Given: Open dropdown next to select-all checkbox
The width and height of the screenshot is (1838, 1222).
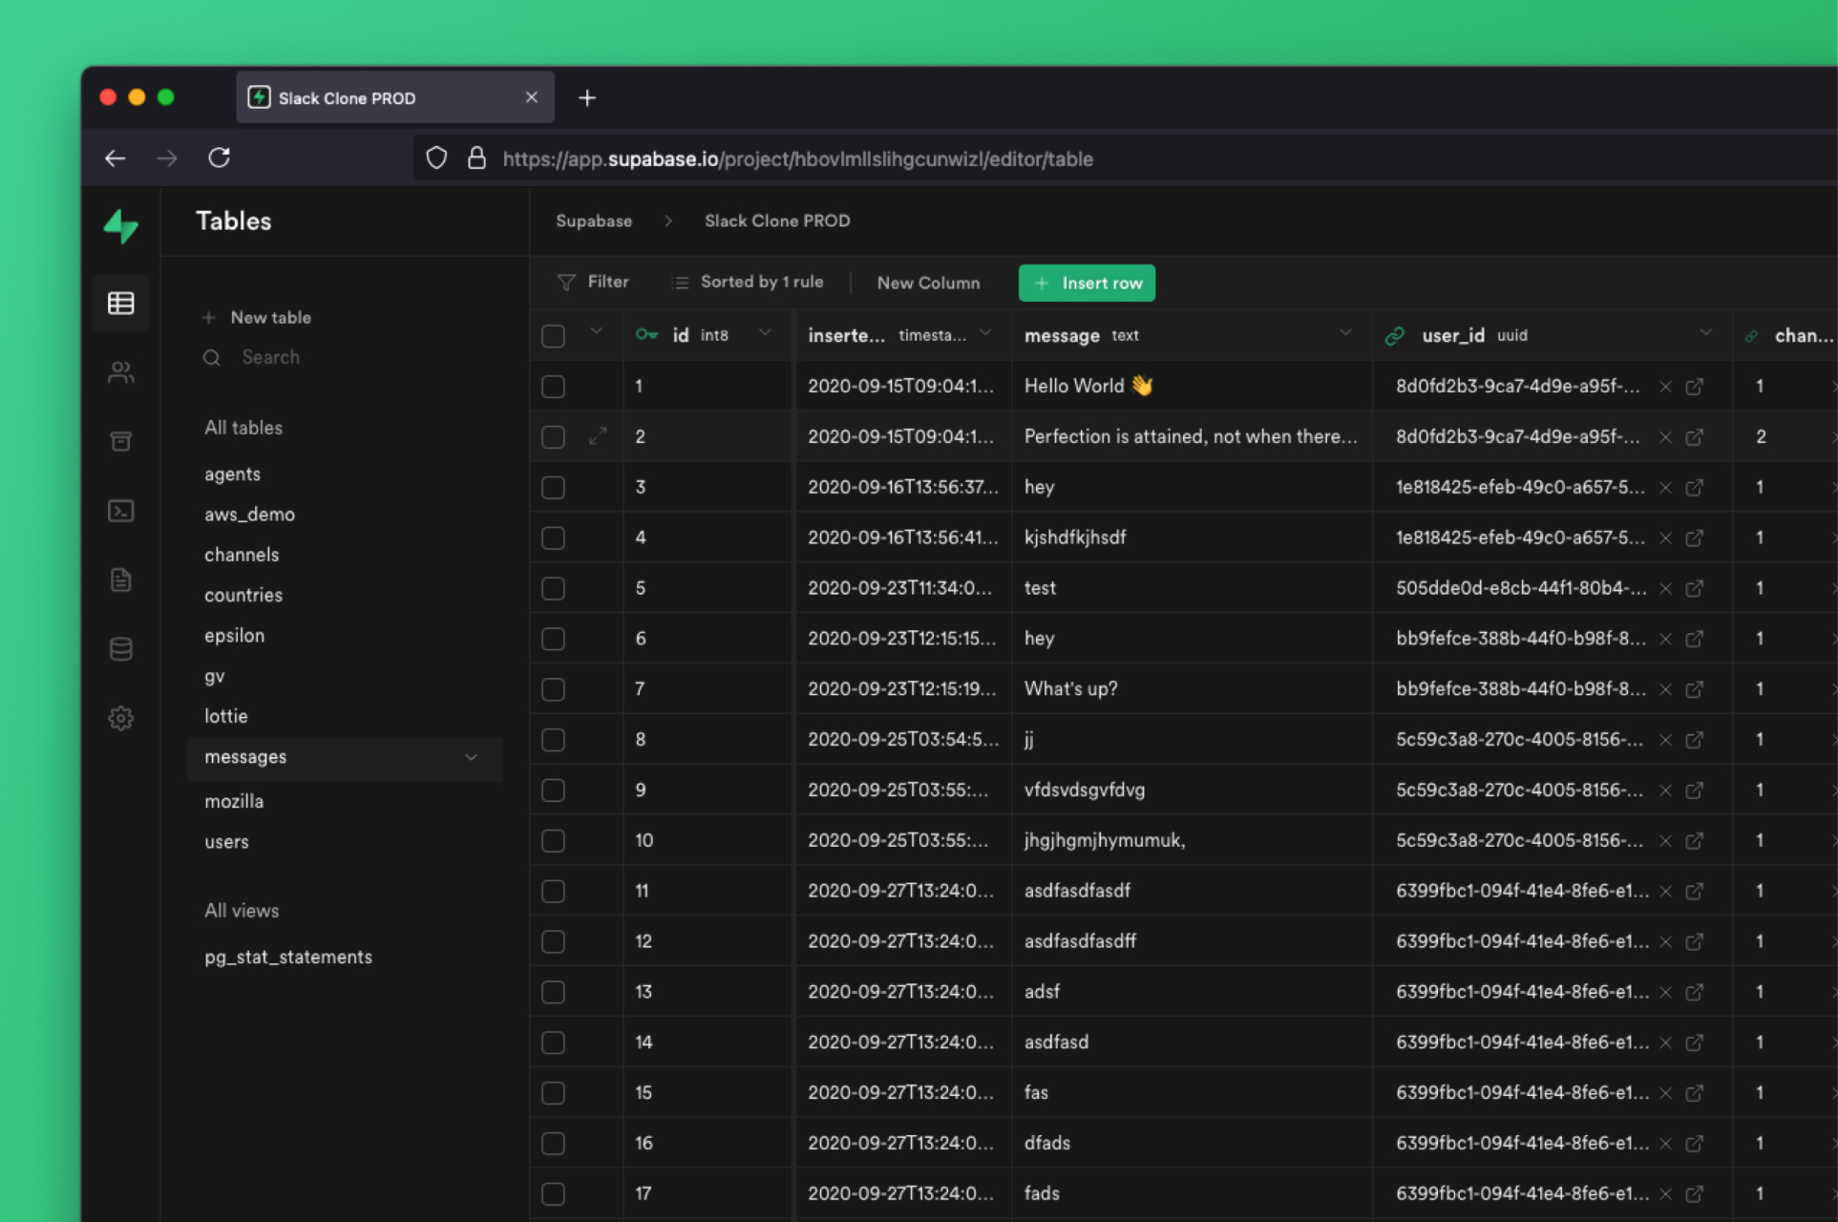Looking at the screenshot, I should click(x=597, y=331).
